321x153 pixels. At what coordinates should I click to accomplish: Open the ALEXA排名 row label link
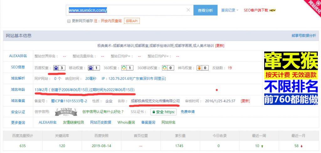(x=18, y=56)
